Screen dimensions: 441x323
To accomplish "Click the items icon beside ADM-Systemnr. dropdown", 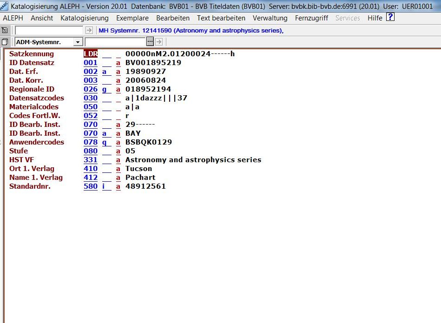I will click(5, 42).
